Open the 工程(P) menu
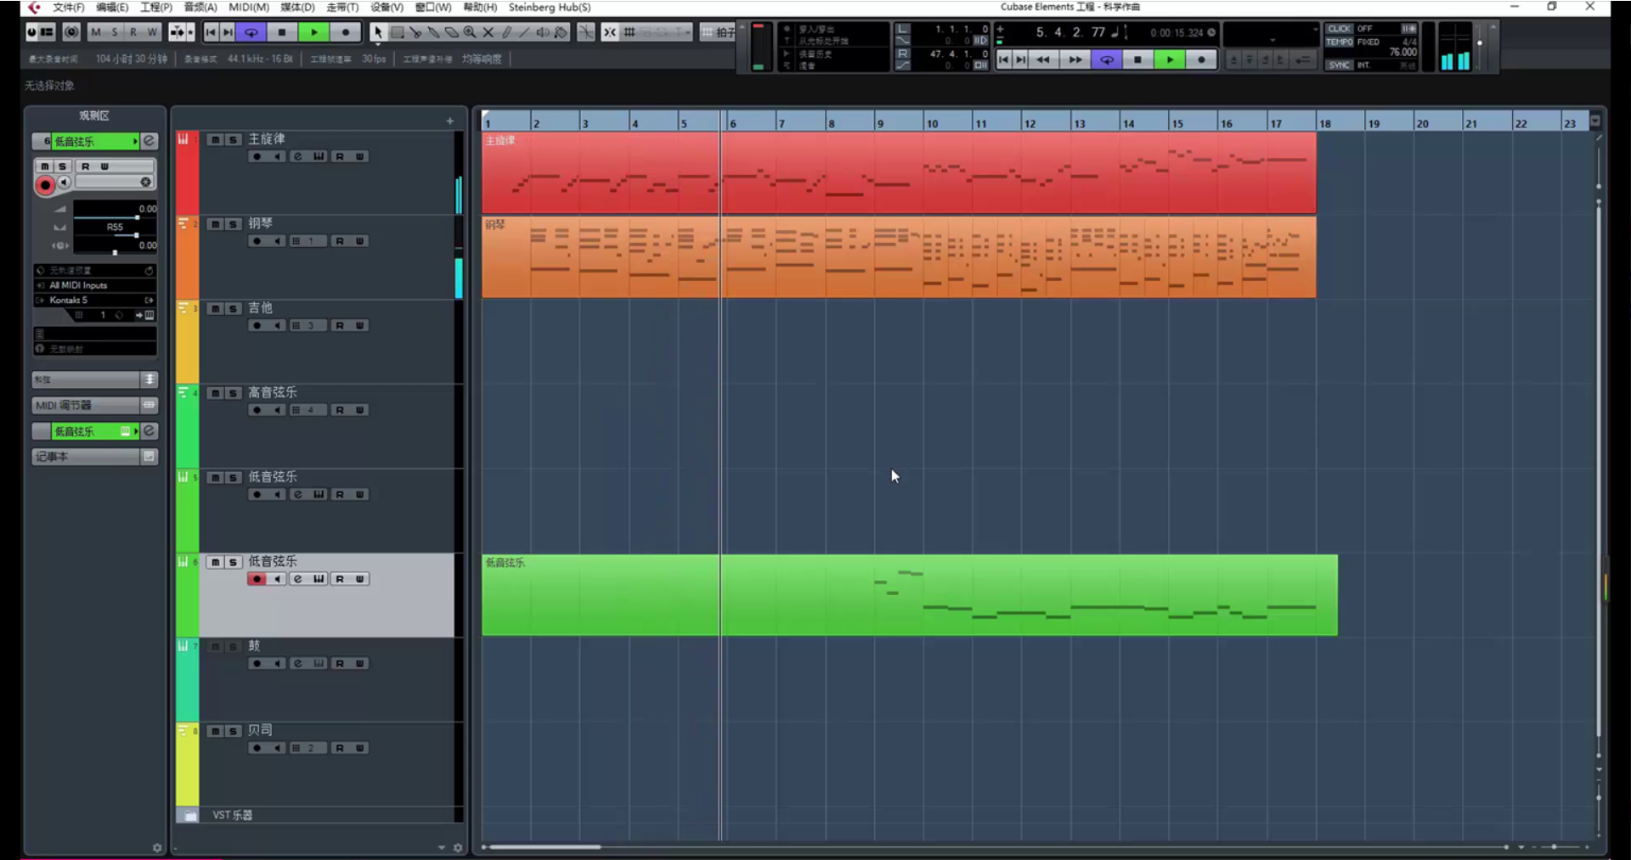This screenshot has height=860, width=1631. point(156,7)
